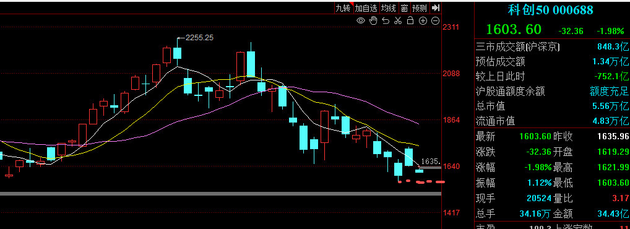Toggle the eye visibility icon
630x229 pixels.
361,20
